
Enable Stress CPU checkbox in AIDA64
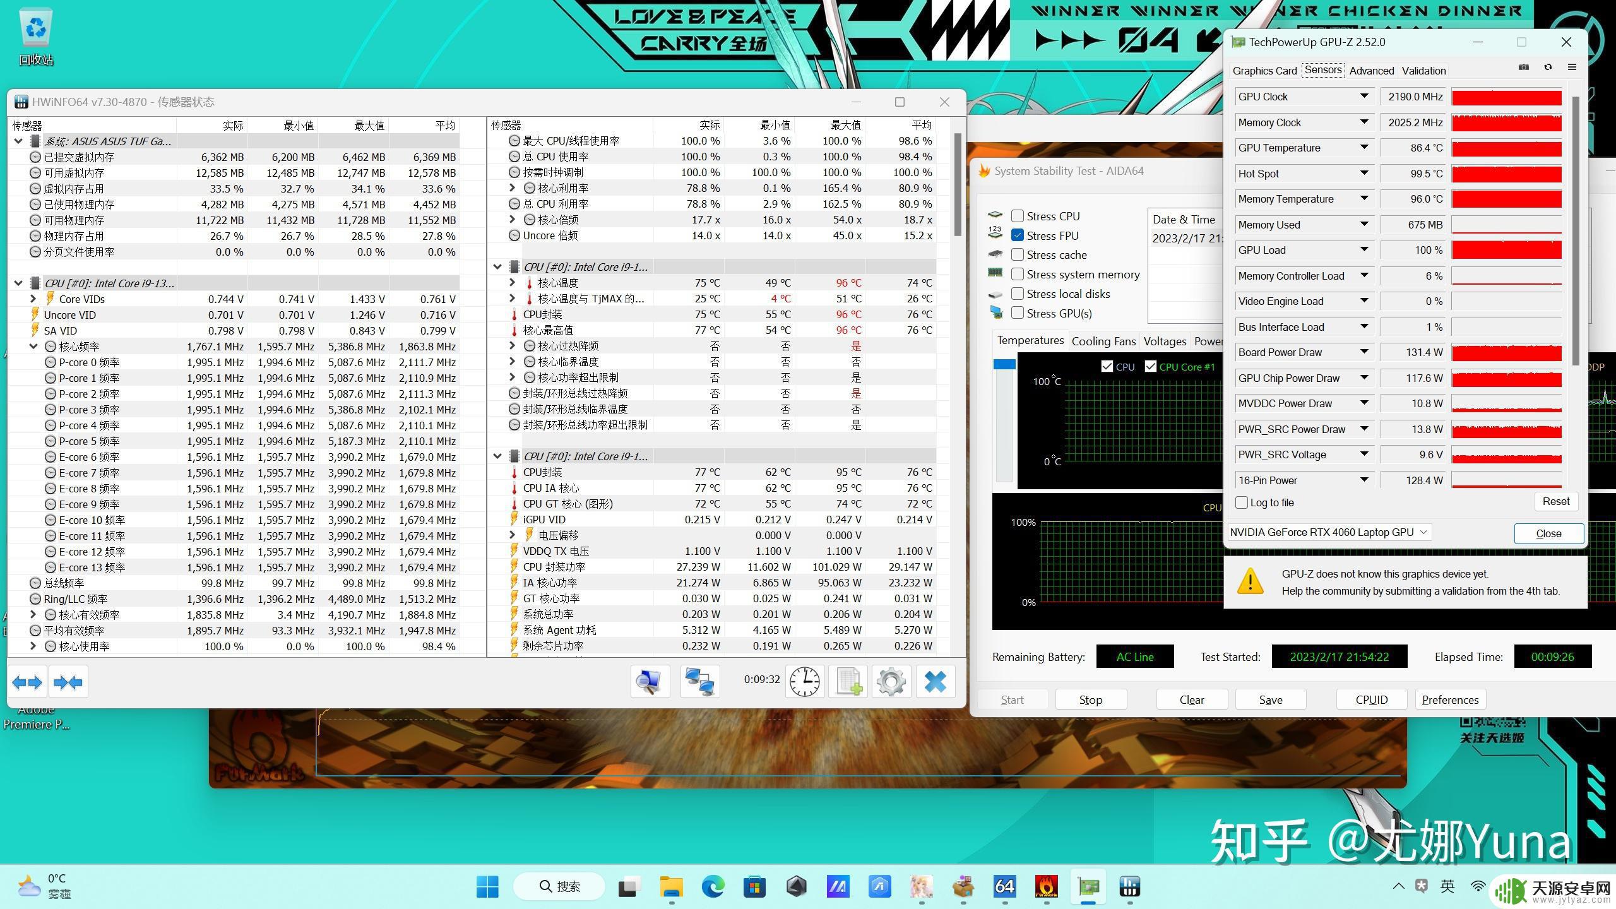coord(1017,216)
